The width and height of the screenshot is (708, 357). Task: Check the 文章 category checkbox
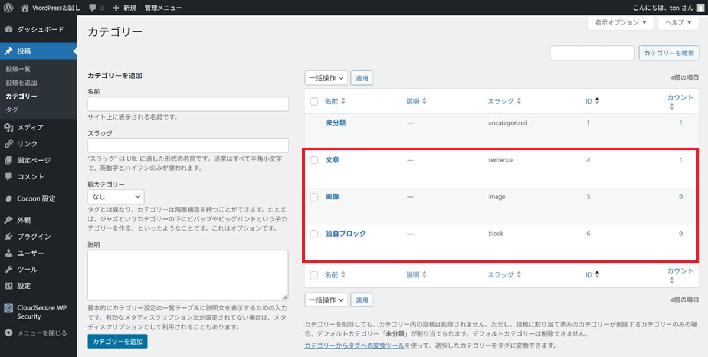[314, 160]
